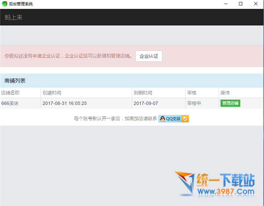The height and width of the screenshot is (206, 264).
Task: Click the orange shield checkmark icon
Action: click(185, 119)
